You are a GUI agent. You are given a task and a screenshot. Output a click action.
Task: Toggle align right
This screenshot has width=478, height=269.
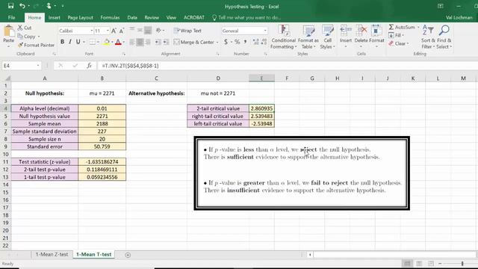click(x=148, y=42)
